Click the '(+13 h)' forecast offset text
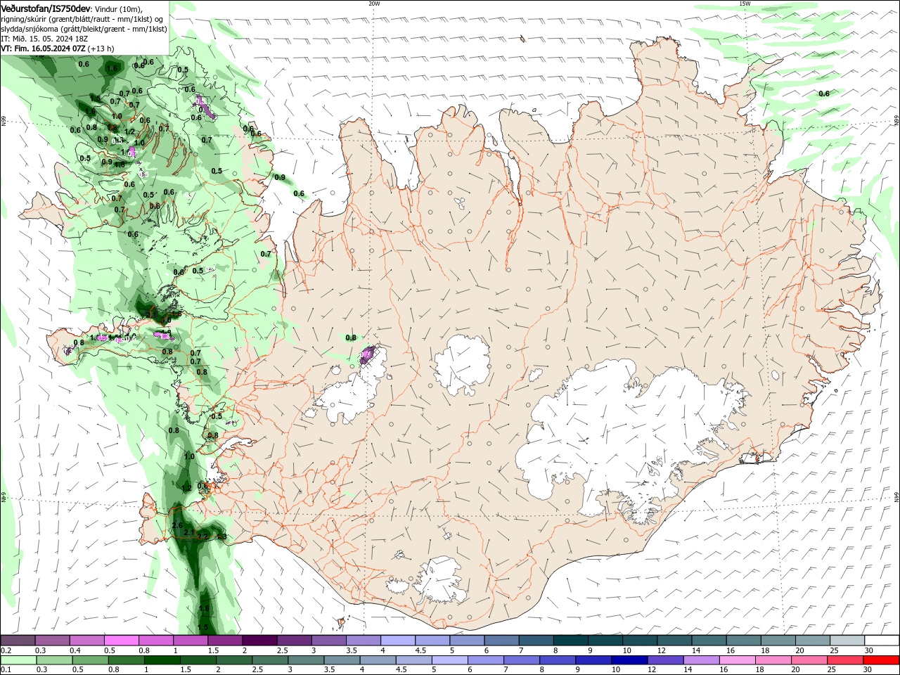 click(x=101, y=49)
